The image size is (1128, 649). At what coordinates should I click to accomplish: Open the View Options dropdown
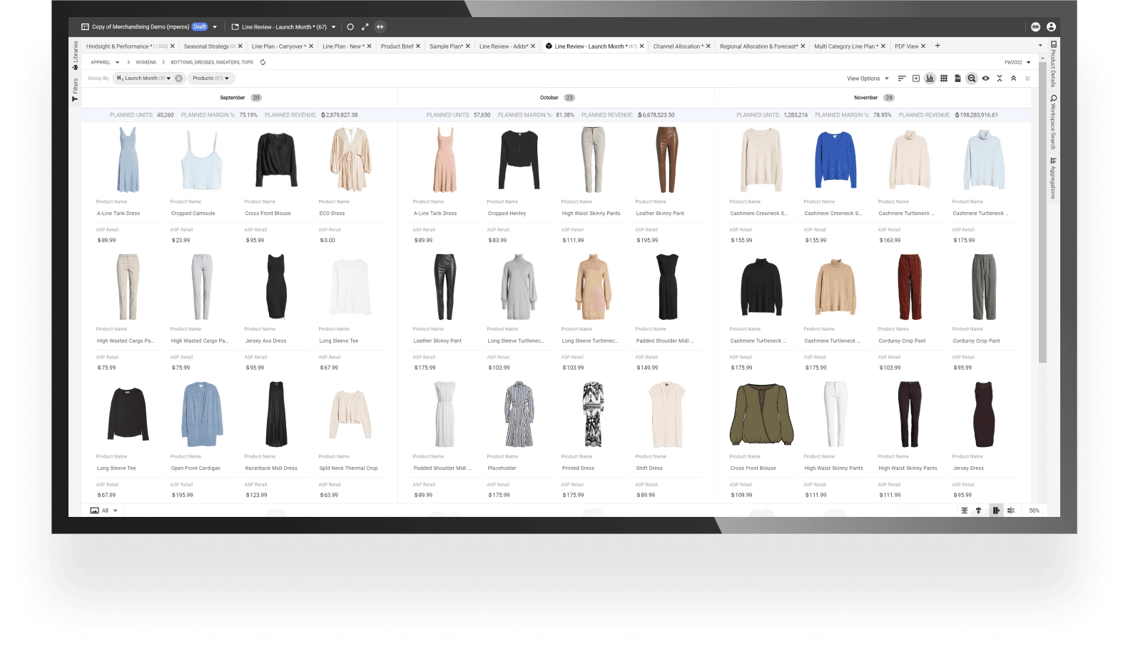pos(868,79)
